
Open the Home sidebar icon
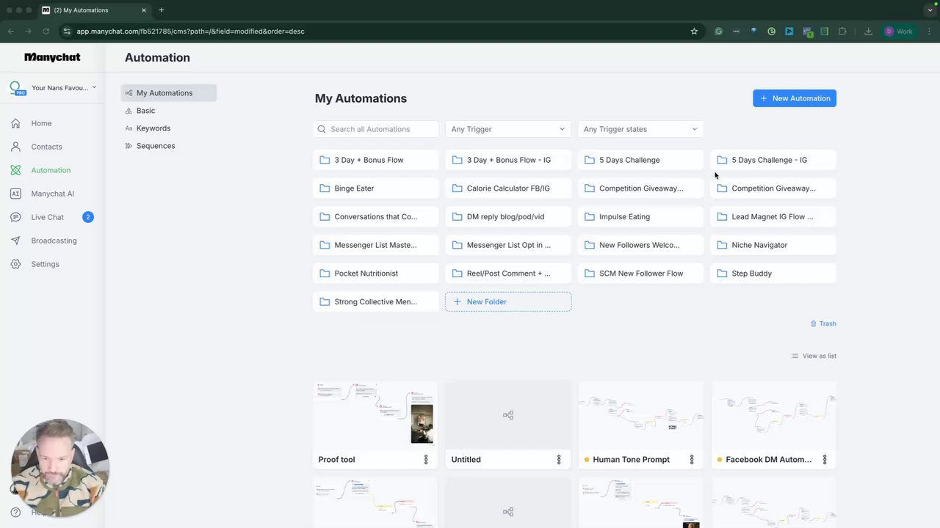(15, 123)
